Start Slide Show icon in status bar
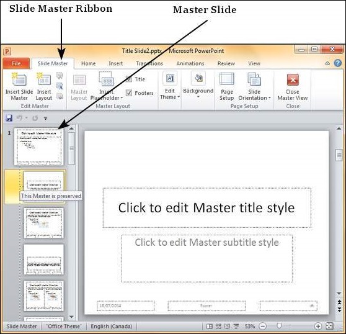Viewport: 346px width, 334px height. (x=236, y=327)
